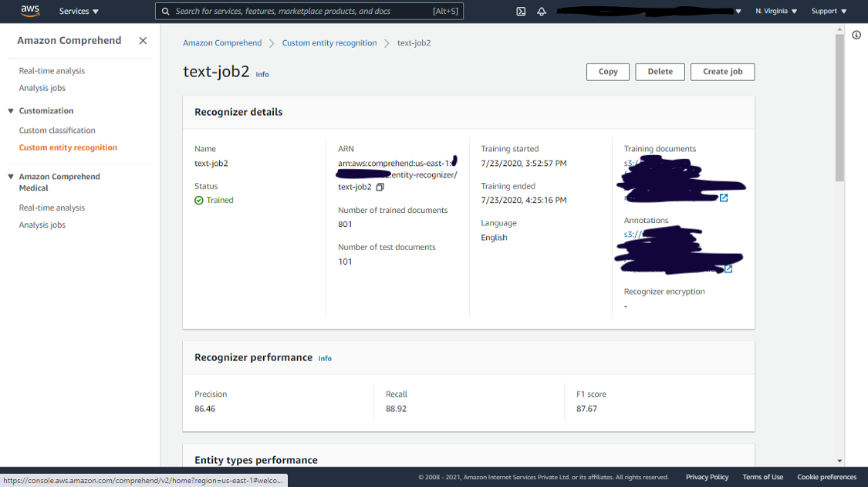Open the notifications bell icon

[542, 11]
